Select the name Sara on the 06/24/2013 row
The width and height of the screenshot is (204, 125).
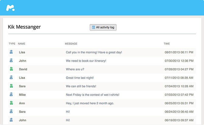pos(22,112)
